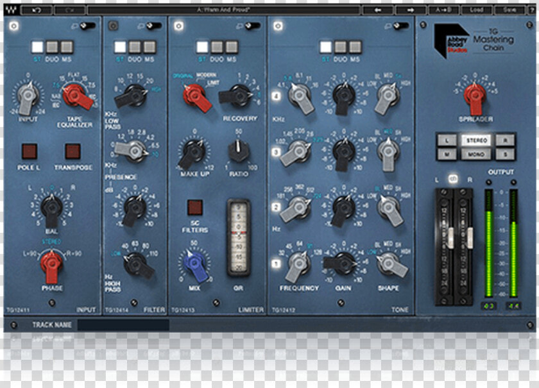Click the red limiter type knob (Original/Modern/Limit)
Screen dimensions: 539x388
click(x=196, y=97)
